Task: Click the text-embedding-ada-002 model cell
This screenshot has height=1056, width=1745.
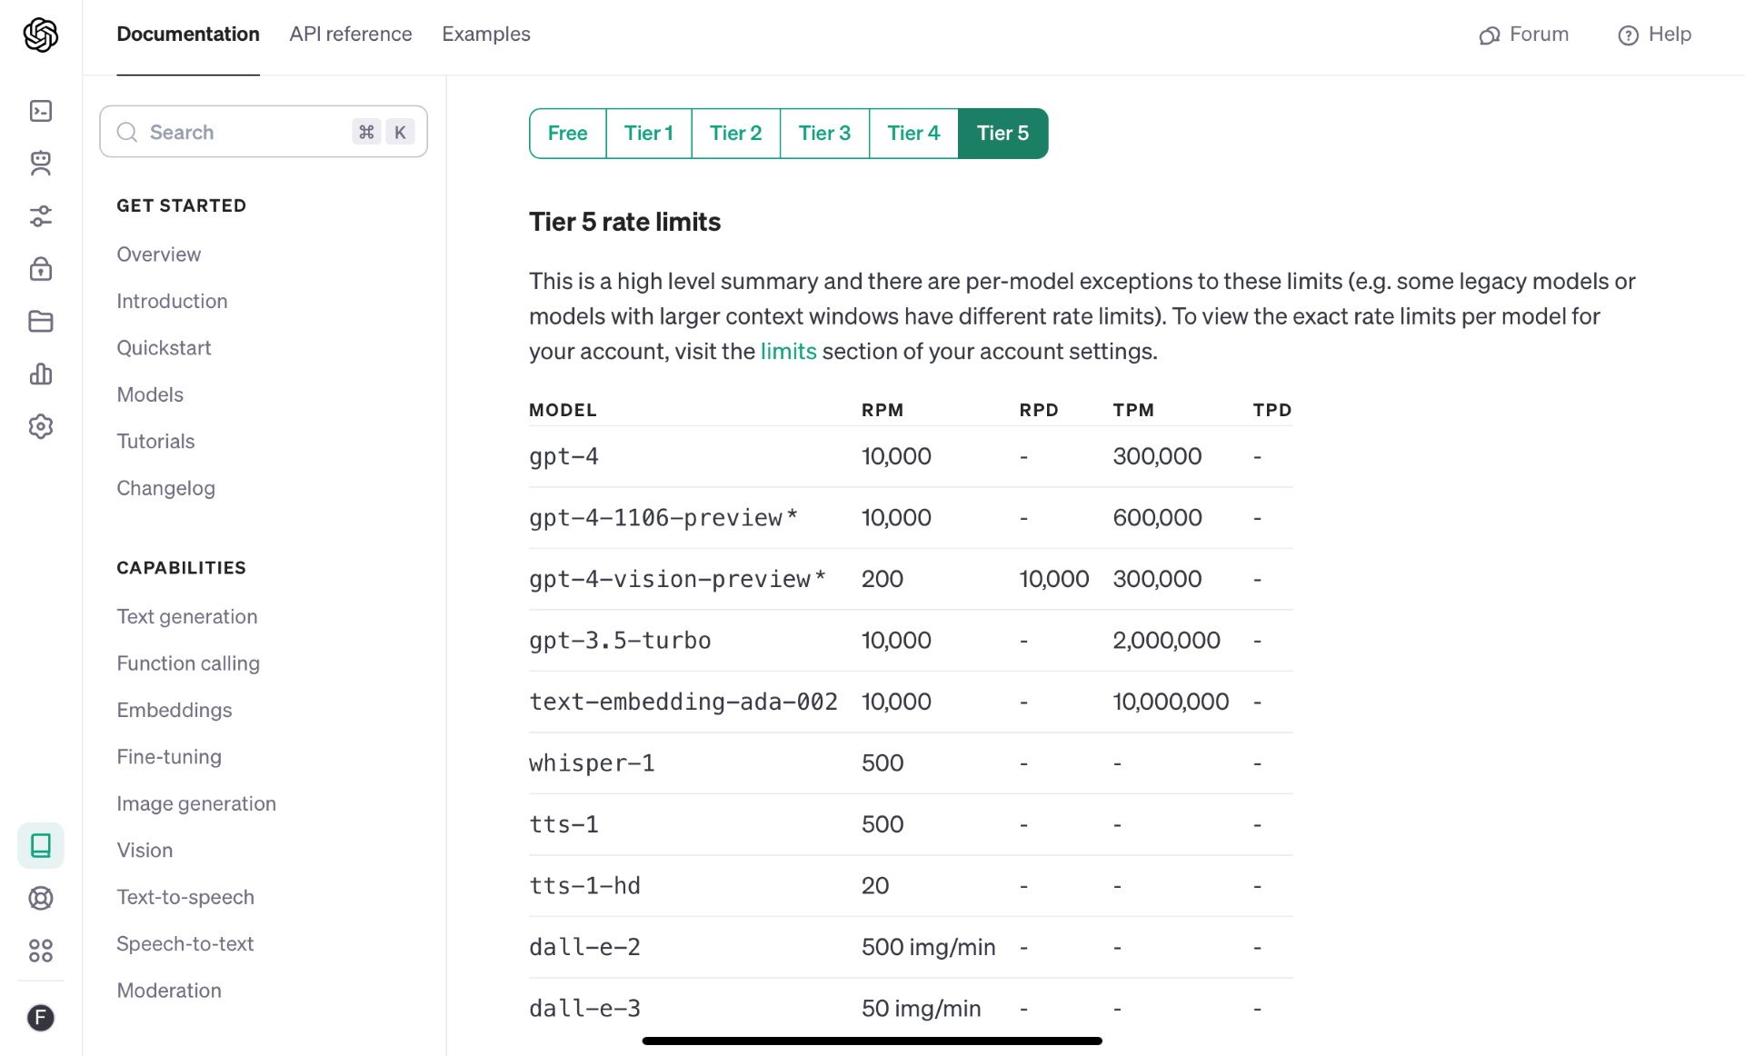Action: coord(683,702)
